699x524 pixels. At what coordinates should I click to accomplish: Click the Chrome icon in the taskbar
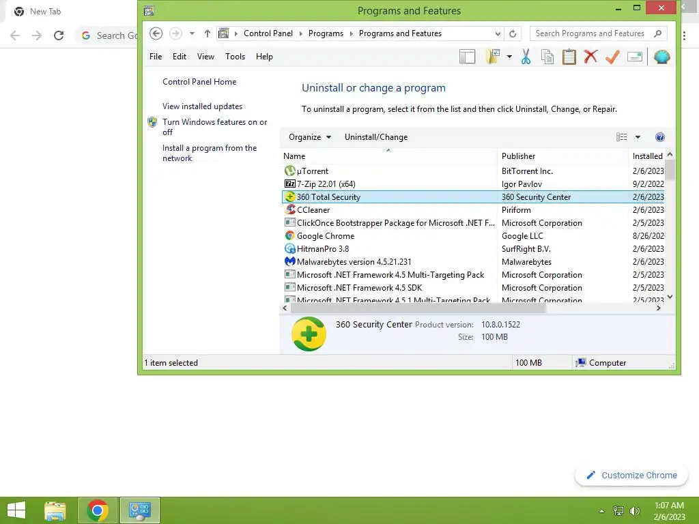pos(98,510)
